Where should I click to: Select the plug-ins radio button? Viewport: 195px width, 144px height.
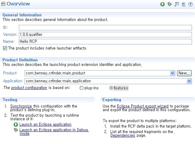click(x=81, y=88)
